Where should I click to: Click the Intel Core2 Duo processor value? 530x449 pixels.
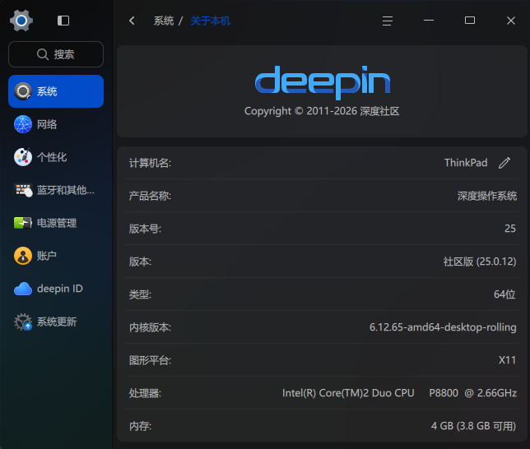point(399,393)
